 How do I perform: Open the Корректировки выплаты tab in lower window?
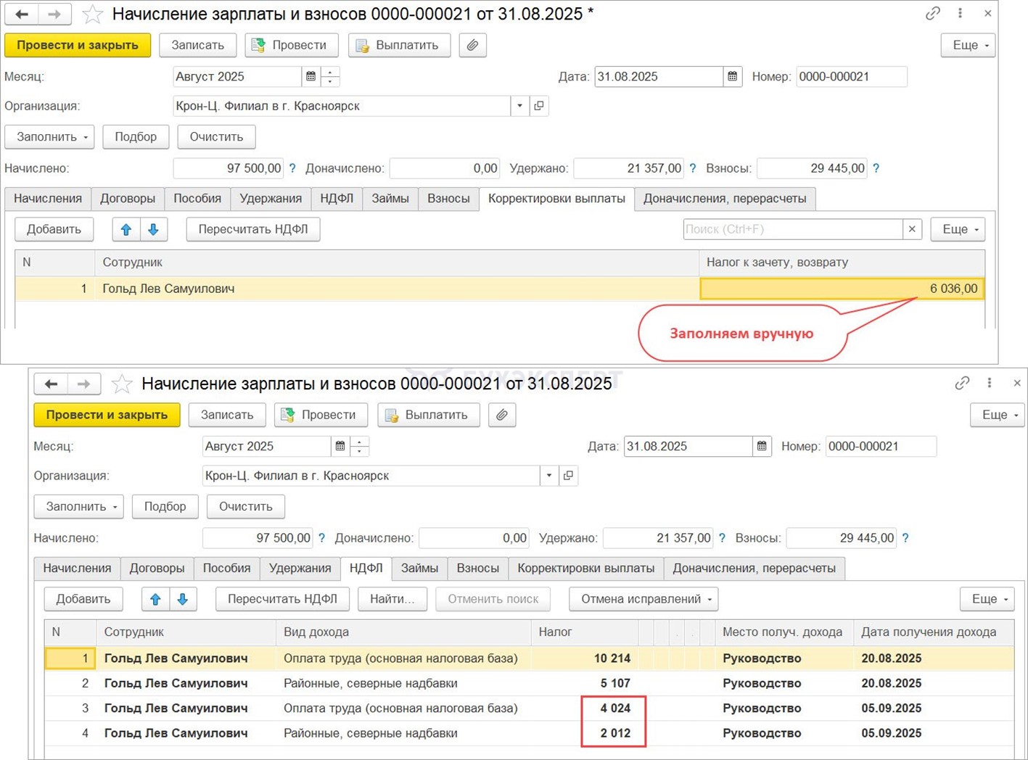[585, 569]
